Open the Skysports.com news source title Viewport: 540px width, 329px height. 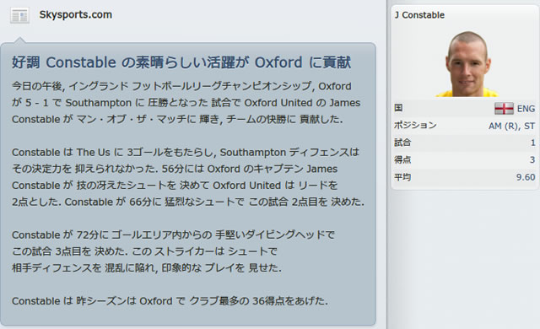(x=75, y=15)
